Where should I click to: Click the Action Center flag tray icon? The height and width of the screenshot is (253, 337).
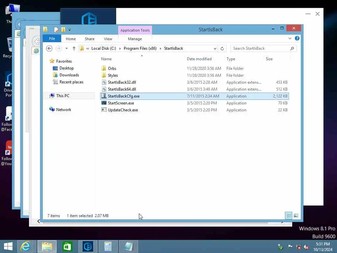point(290,246)
